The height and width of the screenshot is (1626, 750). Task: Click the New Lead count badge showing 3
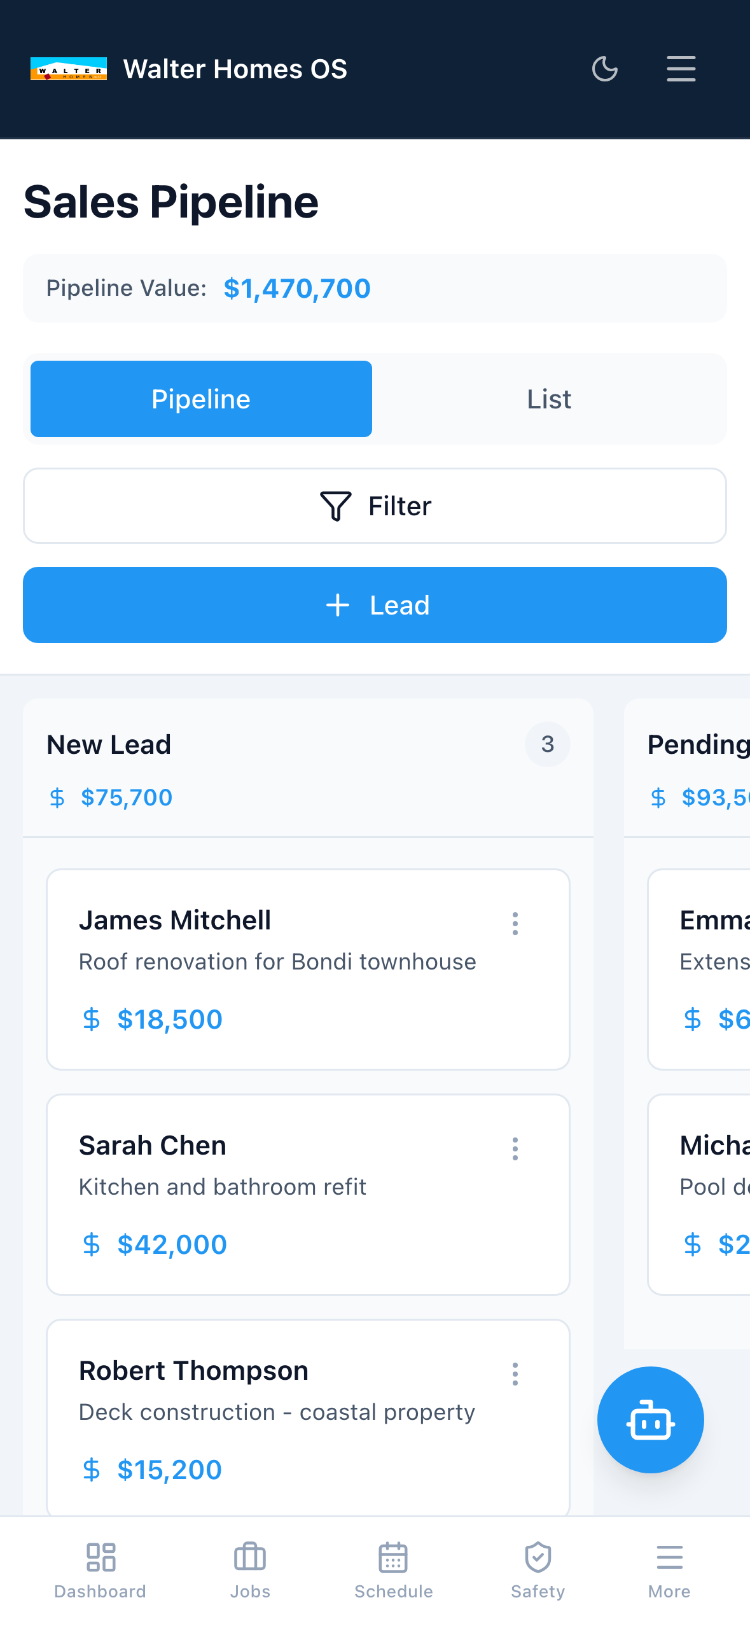coord(547,744)
